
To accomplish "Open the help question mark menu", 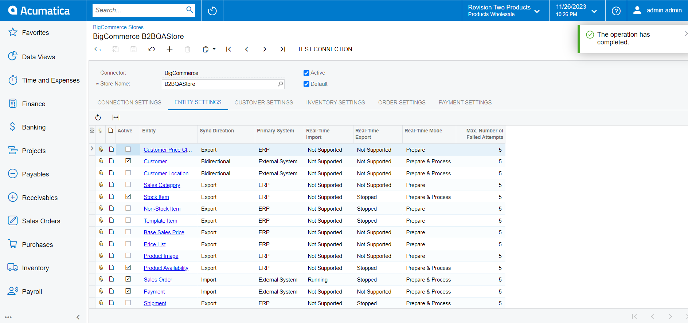I will 616,11.
